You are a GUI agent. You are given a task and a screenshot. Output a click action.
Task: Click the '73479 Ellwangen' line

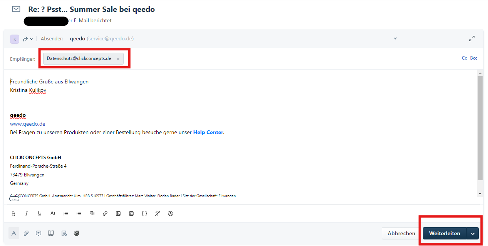[x=27, y=175]
